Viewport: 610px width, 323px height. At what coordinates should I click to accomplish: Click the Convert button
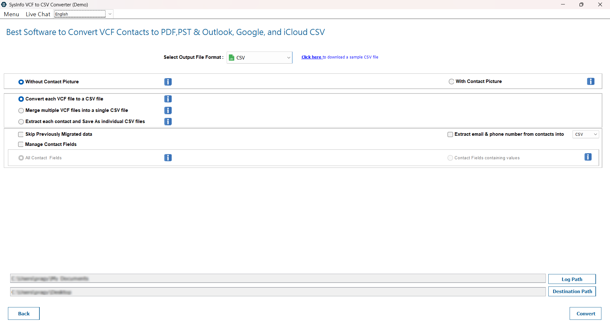click(x=586, y=313)
